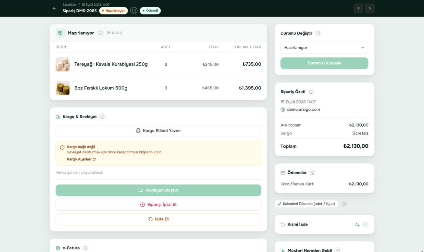Click ₺1.395,00 total in product table
Viewport: 424px width, 252px height.
pyautogui.click(x=250, y=88)
